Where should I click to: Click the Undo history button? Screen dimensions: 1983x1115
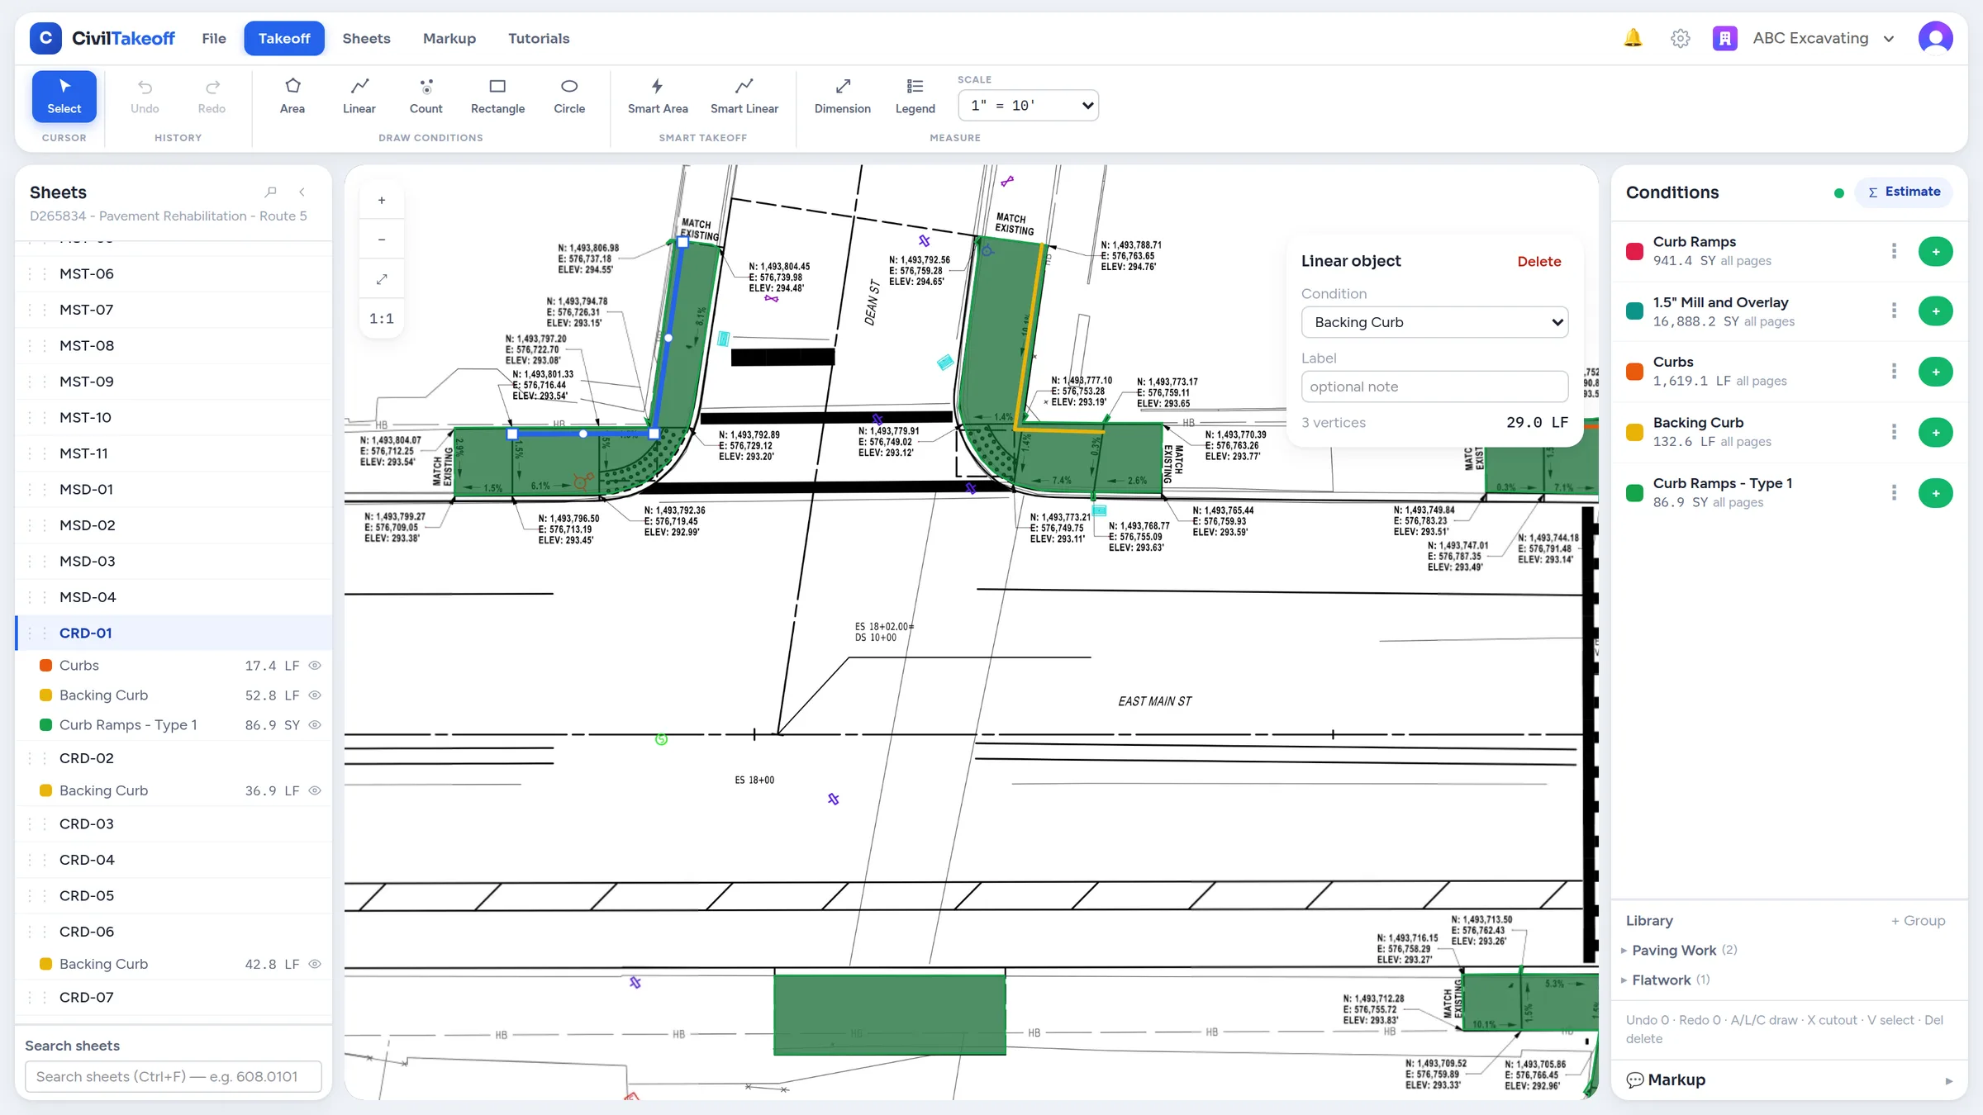coord(145,97)
